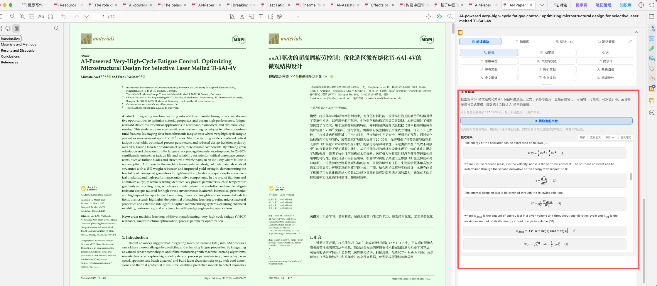
Task: Toggle the annotations view in sidebar
Action: (8, 28)
